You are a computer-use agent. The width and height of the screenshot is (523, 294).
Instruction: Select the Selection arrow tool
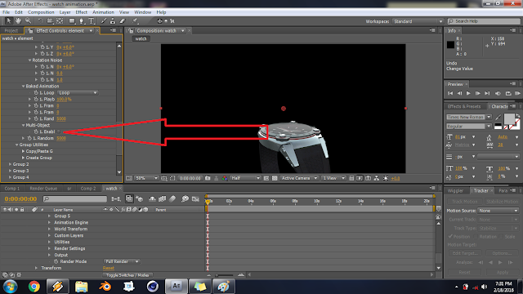[9, 21]
